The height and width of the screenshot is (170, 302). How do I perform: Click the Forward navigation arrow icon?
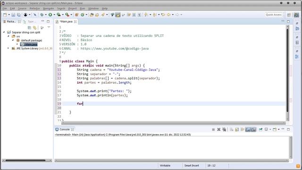(x=177, y=15)
